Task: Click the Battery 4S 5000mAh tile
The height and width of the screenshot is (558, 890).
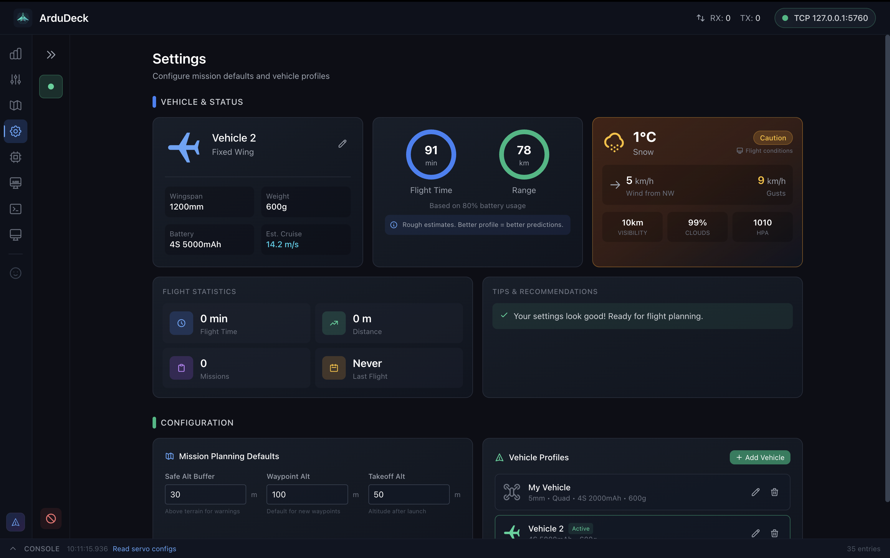Action: tap(209, 240)
